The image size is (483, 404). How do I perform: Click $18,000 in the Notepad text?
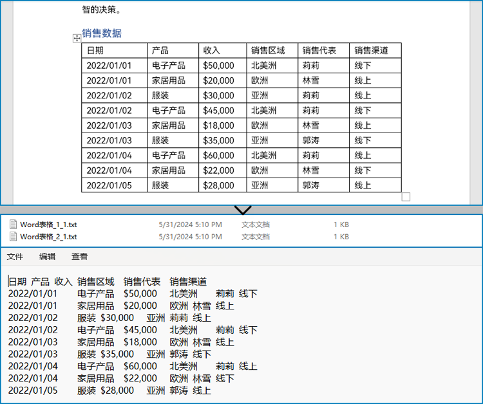click(140, 342)
